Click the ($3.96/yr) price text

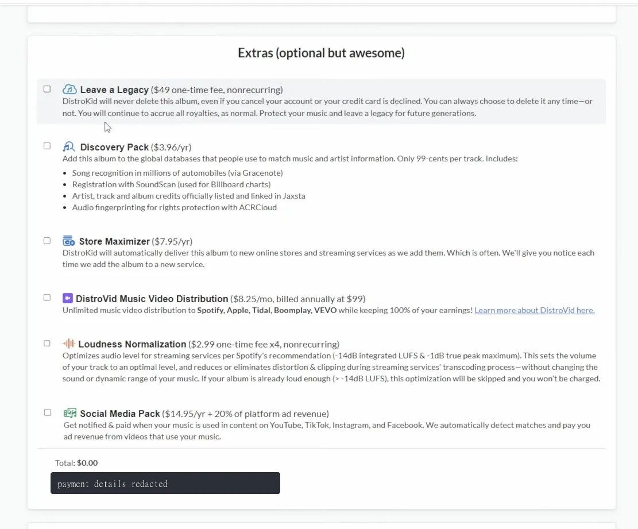(171, 147)
